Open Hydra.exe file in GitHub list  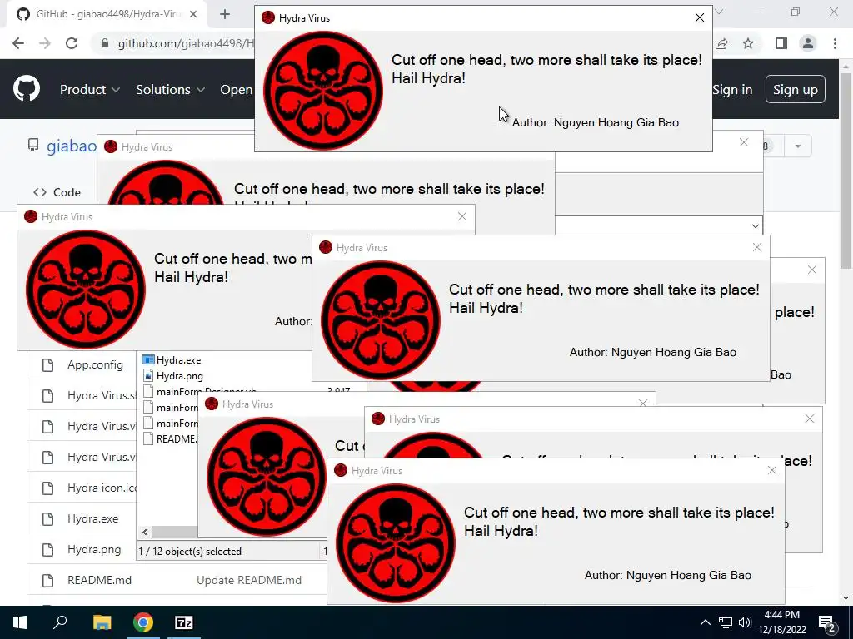[x=92, y=519]
